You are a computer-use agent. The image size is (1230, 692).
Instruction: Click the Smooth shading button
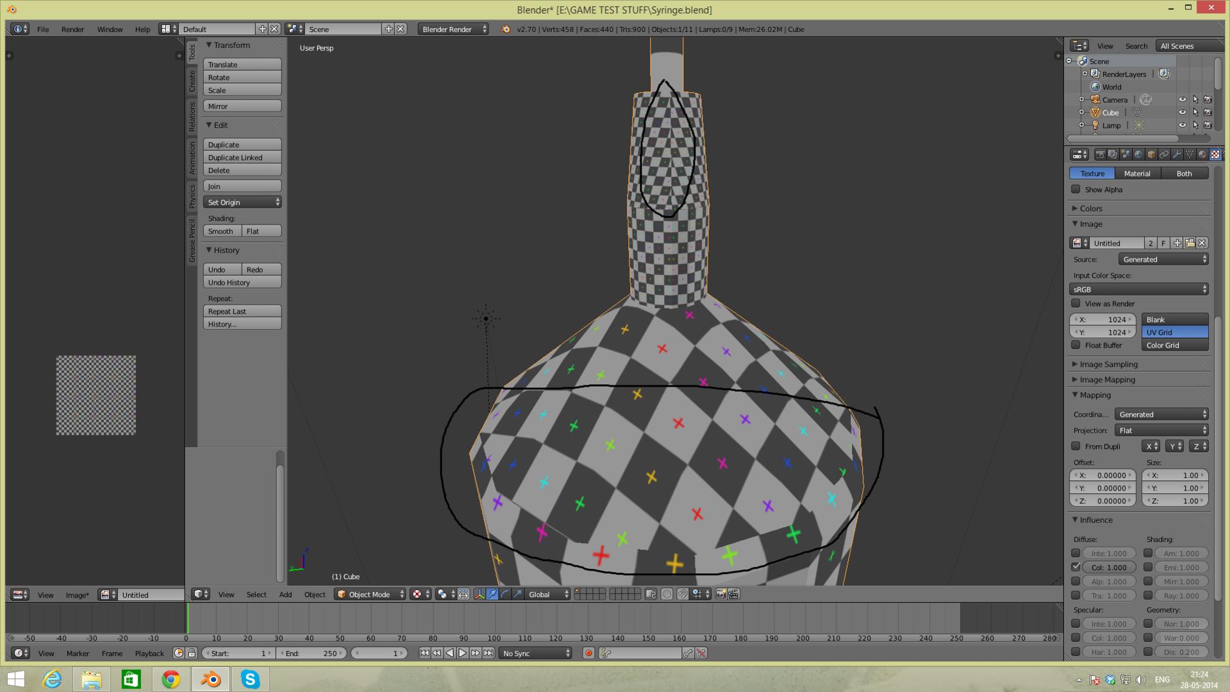[222, 231]
